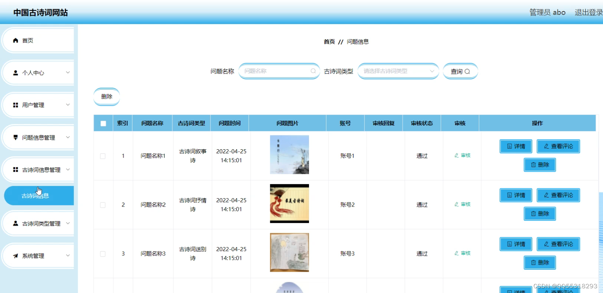Delete row 问题名称3 with trash button
Viewport: 603px width, 293px height.
[540, 263]
